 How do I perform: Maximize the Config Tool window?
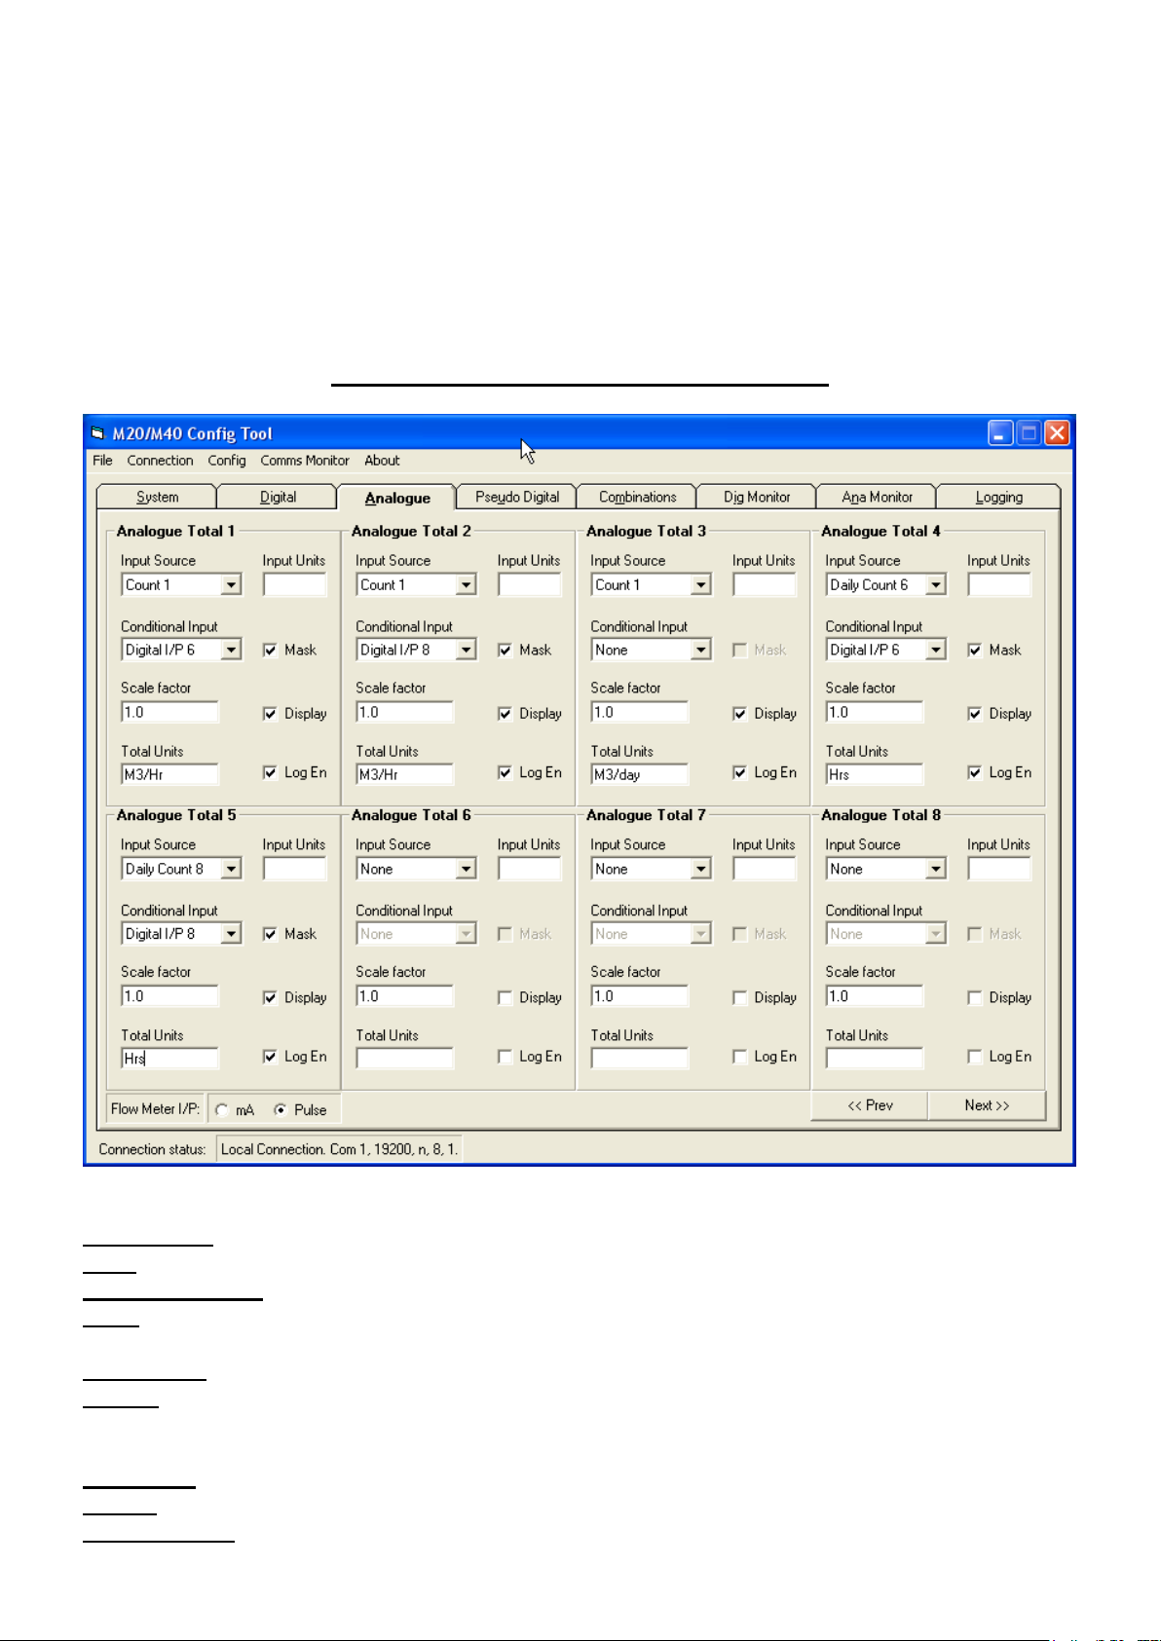click(x=1029, y=433)
